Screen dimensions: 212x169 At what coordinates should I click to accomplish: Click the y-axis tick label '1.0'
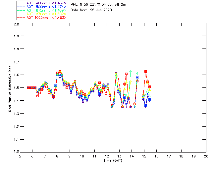point(16,151)
